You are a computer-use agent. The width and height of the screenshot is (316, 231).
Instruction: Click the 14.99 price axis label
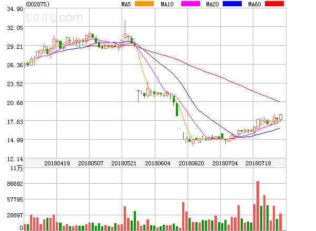click(15, 140)
